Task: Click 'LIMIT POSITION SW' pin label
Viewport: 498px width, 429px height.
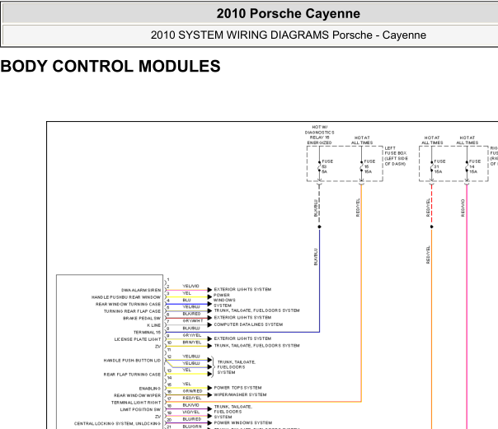Action: tap(140, 409)
